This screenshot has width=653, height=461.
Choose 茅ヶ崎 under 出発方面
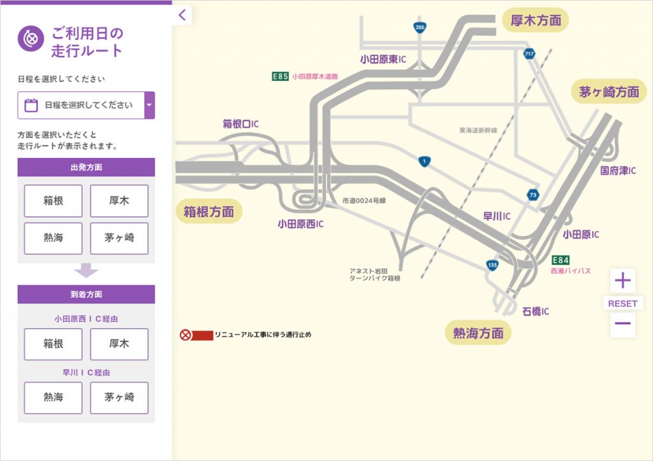[119, 239]
